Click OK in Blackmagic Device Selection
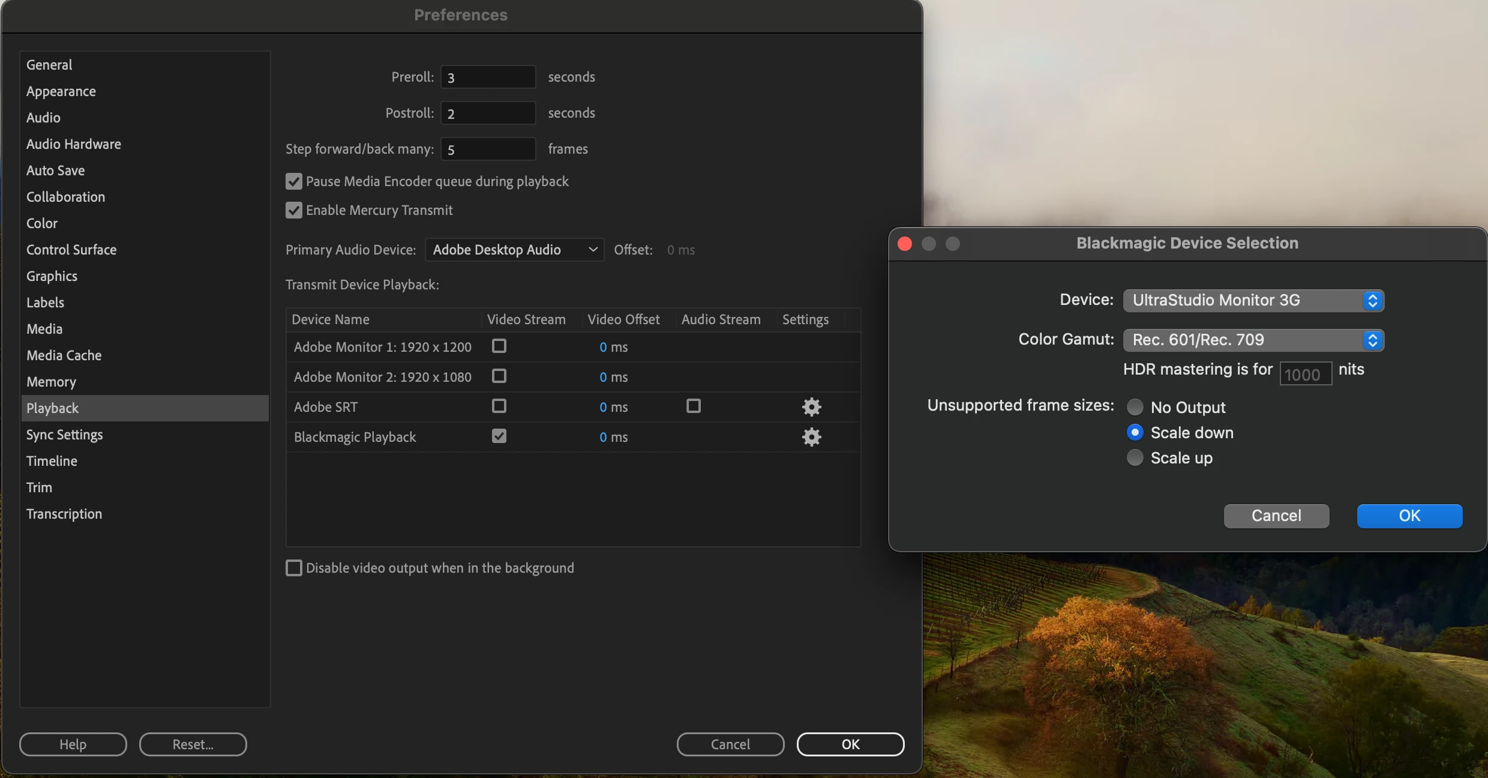The height and width of the screenshot is (778, 1488). pos(1409,516)
